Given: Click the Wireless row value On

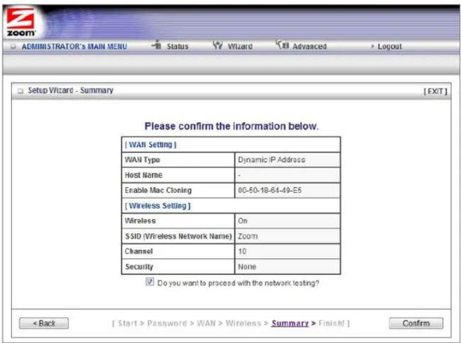Looking at the screenshot, I should click(243, 221).
